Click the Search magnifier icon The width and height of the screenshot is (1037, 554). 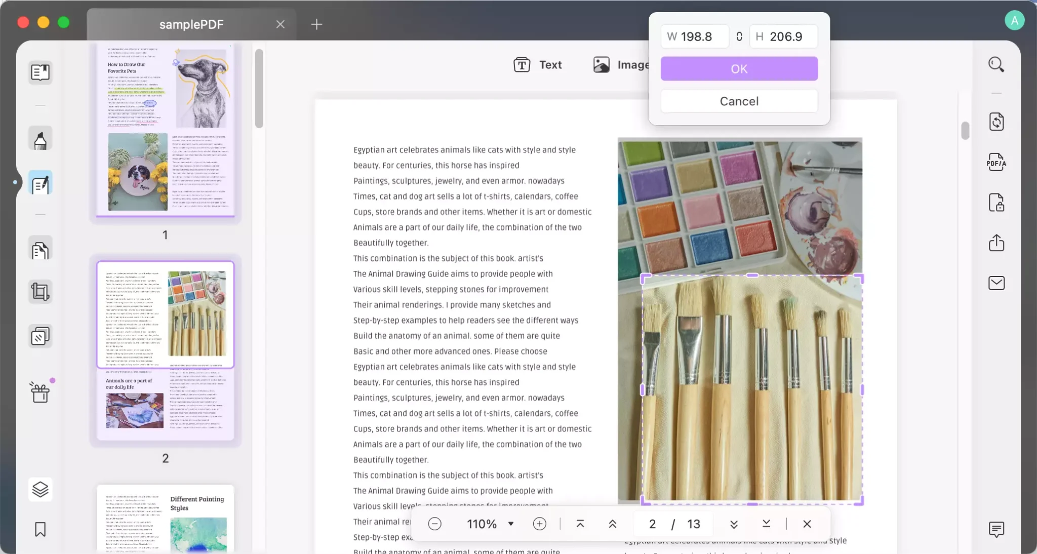[x=996, y=64]
